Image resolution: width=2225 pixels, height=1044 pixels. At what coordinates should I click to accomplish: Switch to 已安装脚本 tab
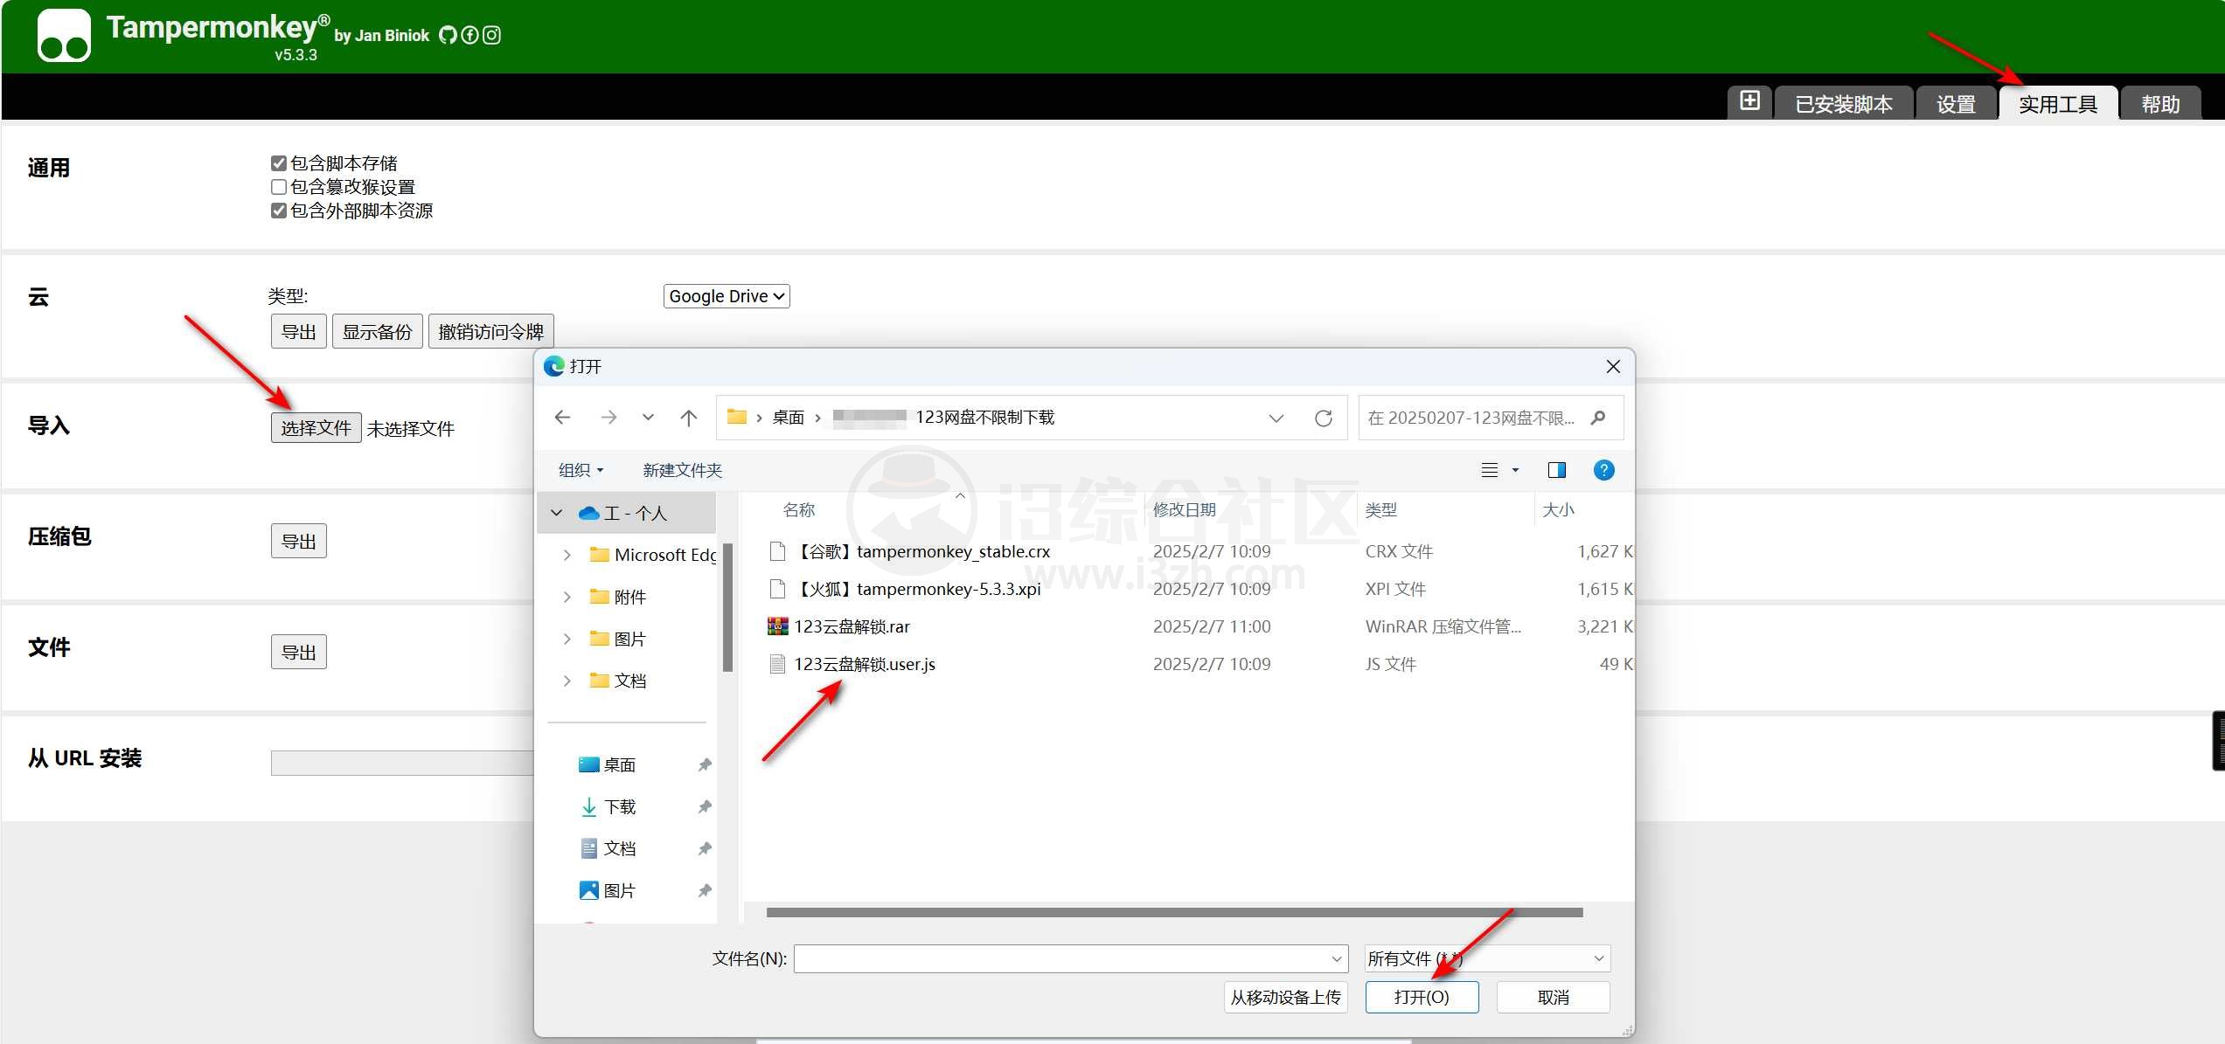1844,104
